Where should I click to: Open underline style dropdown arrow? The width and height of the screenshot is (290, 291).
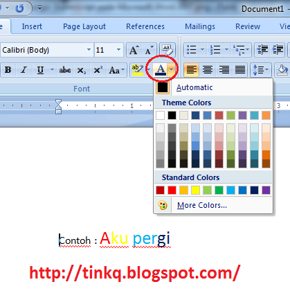click(x=52, y=69)
